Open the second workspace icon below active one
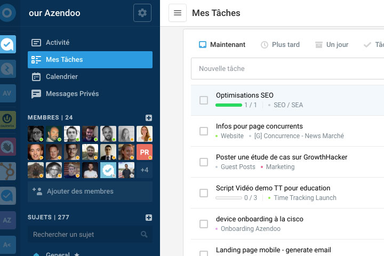Viewport: 384px width, 256px height. pyautogui.click(x=8, y=69)
